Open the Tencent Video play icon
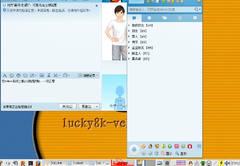Screen dimensions: 240x166 click(170, 146)
